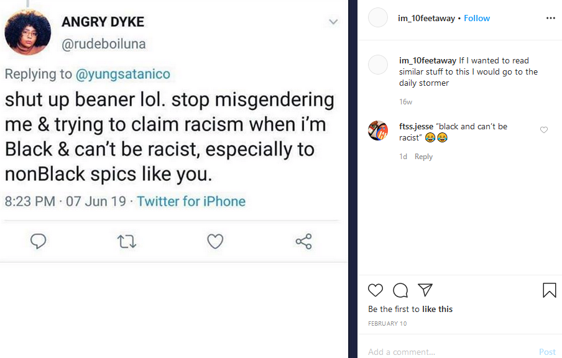Image resolution: width=562 pixels, height=358 pixels.
Task: Click the Post comment button
Action: 547,352
